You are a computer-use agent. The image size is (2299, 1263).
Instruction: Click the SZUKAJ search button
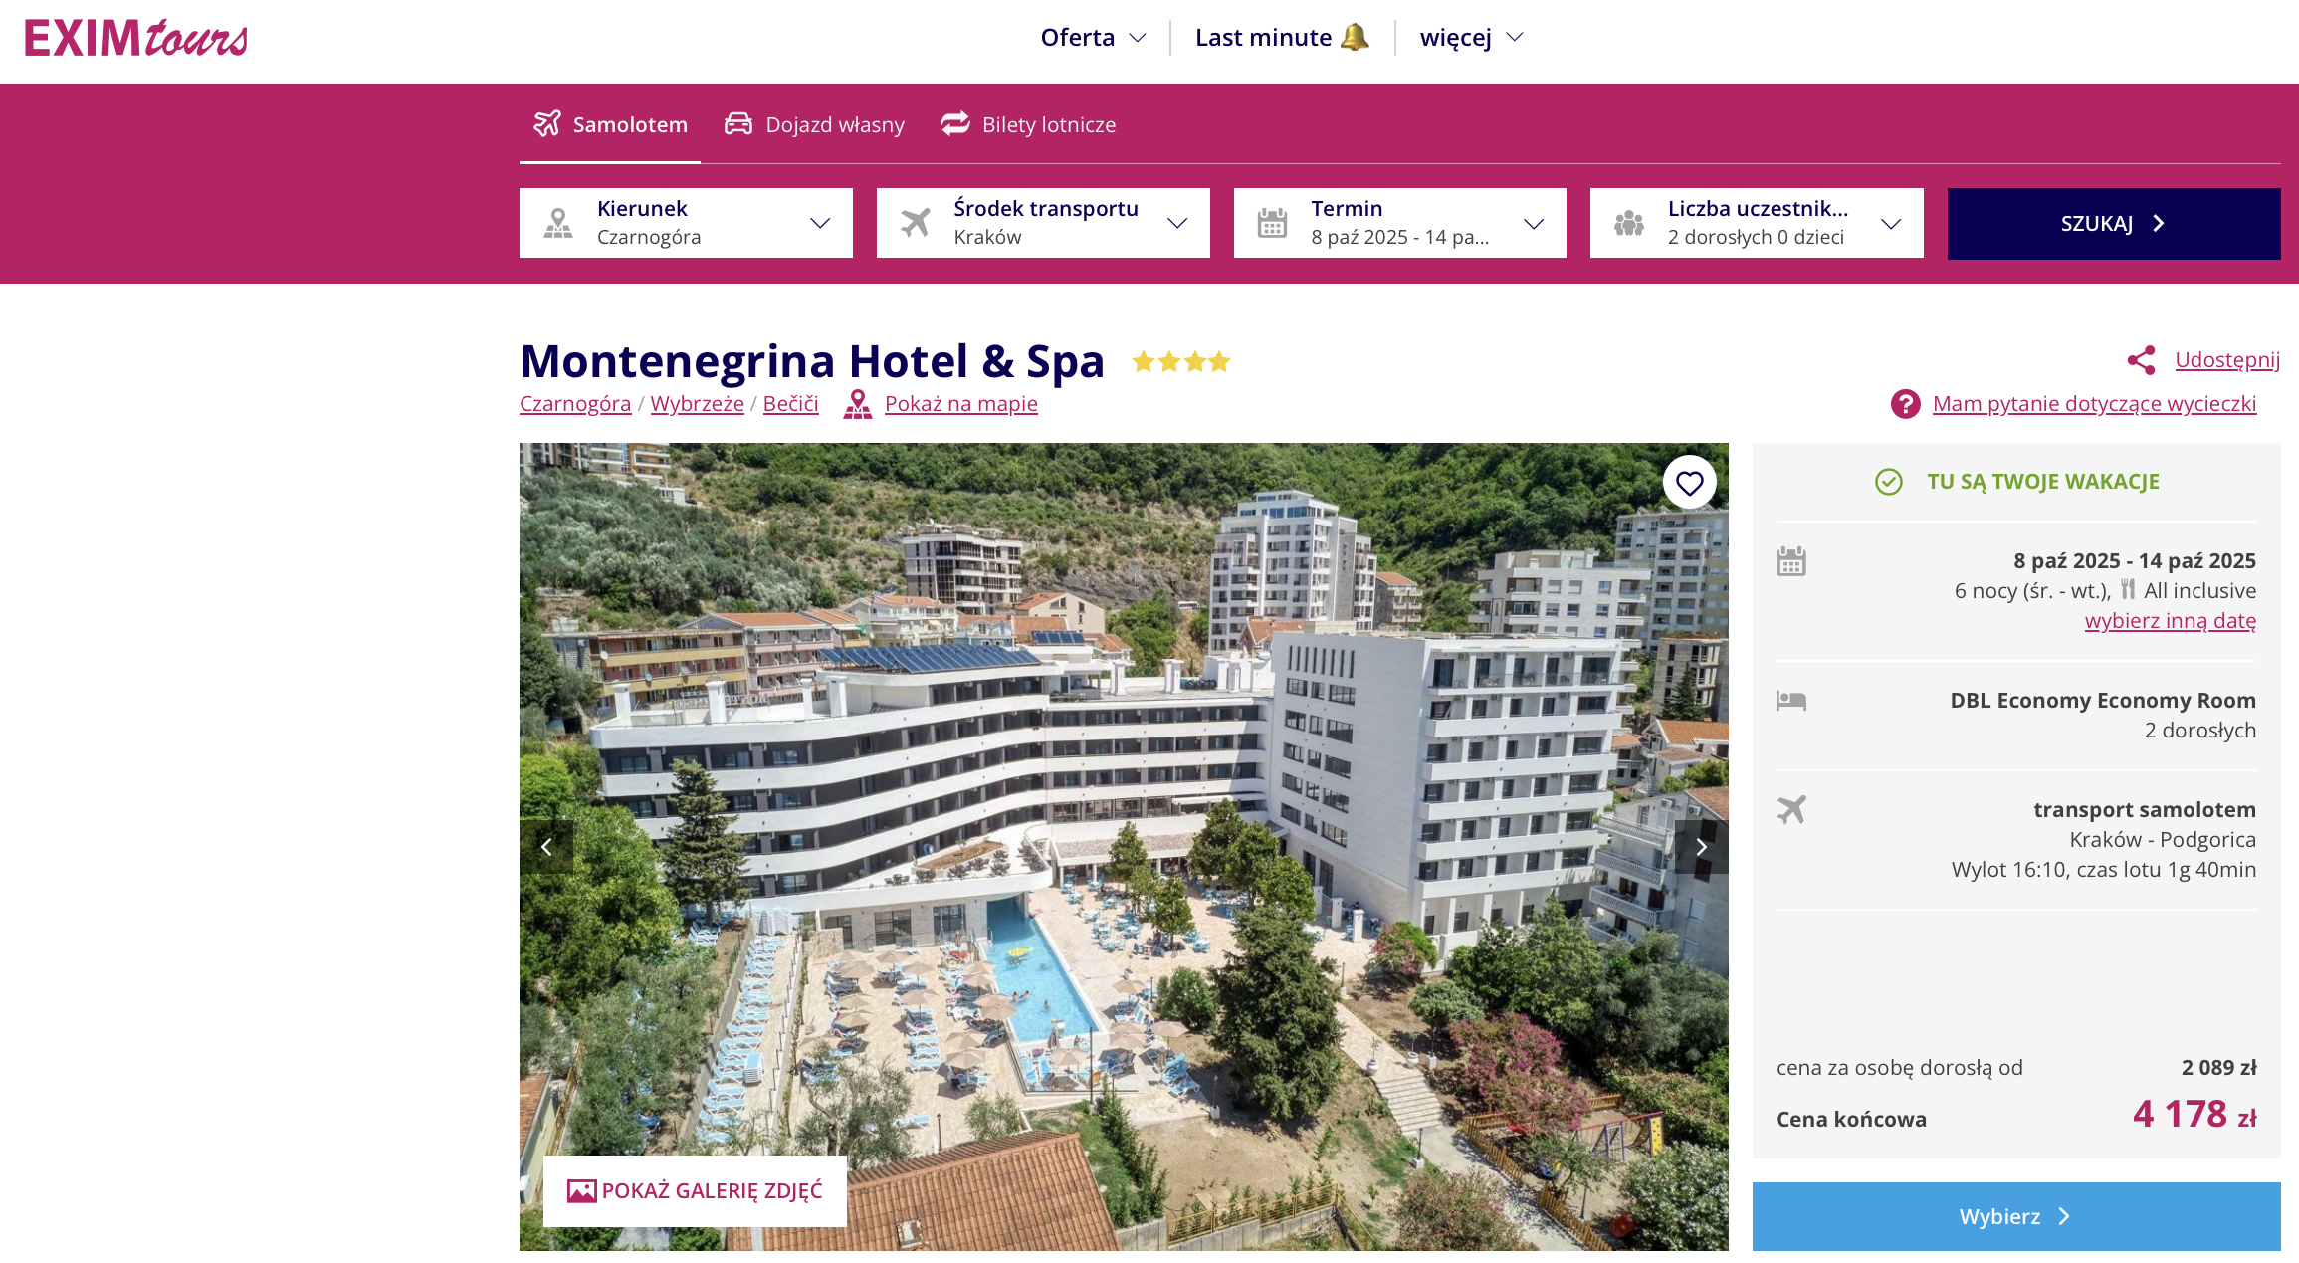point(2114,224)
